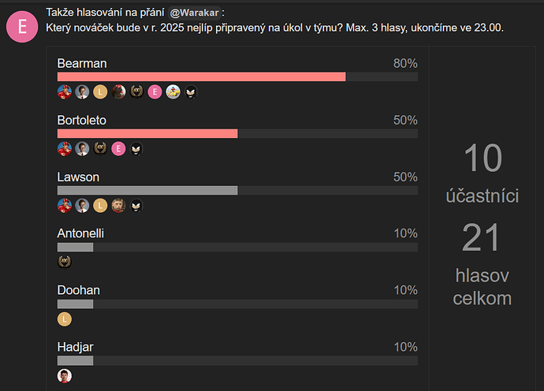Open the @Warakar mention link
This screenshot has width=544, height=391.
(x=194, y=13)
